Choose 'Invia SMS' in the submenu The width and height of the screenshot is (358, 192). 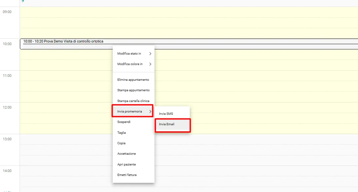click(x=166, y=114)
